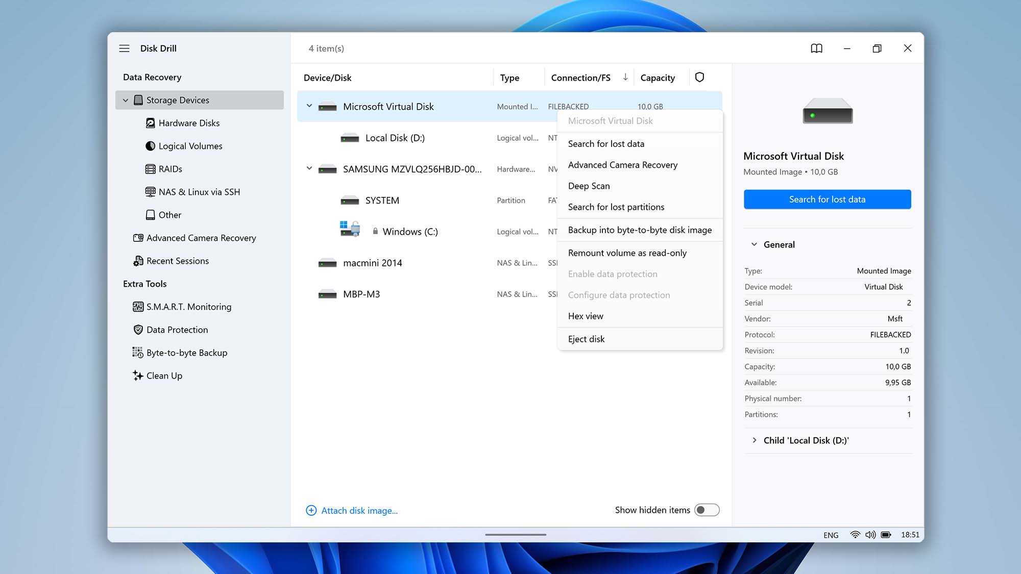Click the plus icon beside Attach disk image
This screenshot has width=1021, height=574.
(311, 510)
